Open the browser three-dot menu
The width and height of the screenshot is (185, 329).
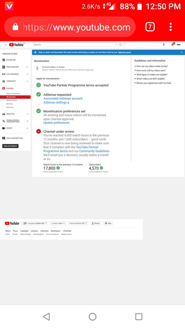pyautogui.click(x=170, y=27)
